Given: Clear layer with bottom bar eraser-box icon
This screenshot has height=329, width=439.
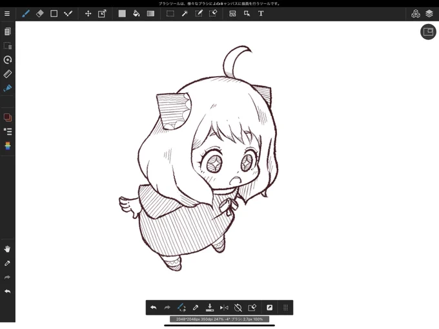Looking at the screenshot, I should click(252, 308).
